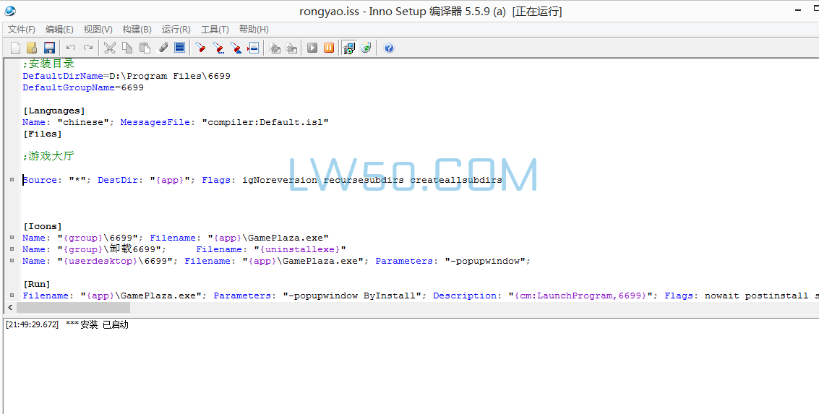Click the DefaultDirName line in the editor
Viewport: 819px width, 414px height.
tap(127, 76)
